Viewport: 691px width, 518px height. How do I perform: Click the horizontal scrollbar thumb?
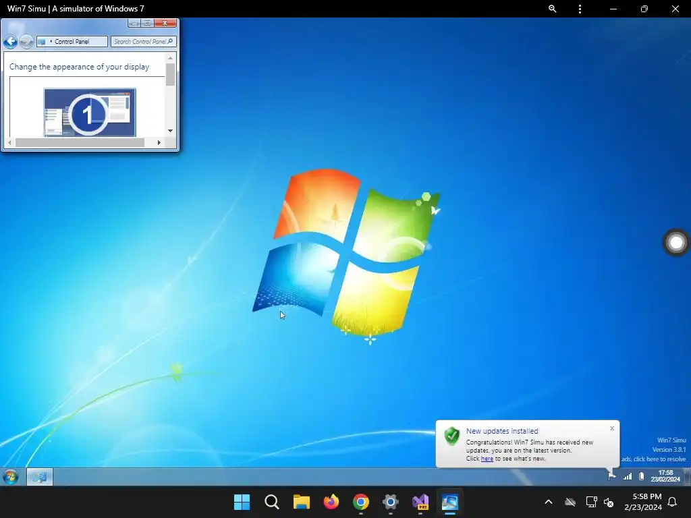80,143
